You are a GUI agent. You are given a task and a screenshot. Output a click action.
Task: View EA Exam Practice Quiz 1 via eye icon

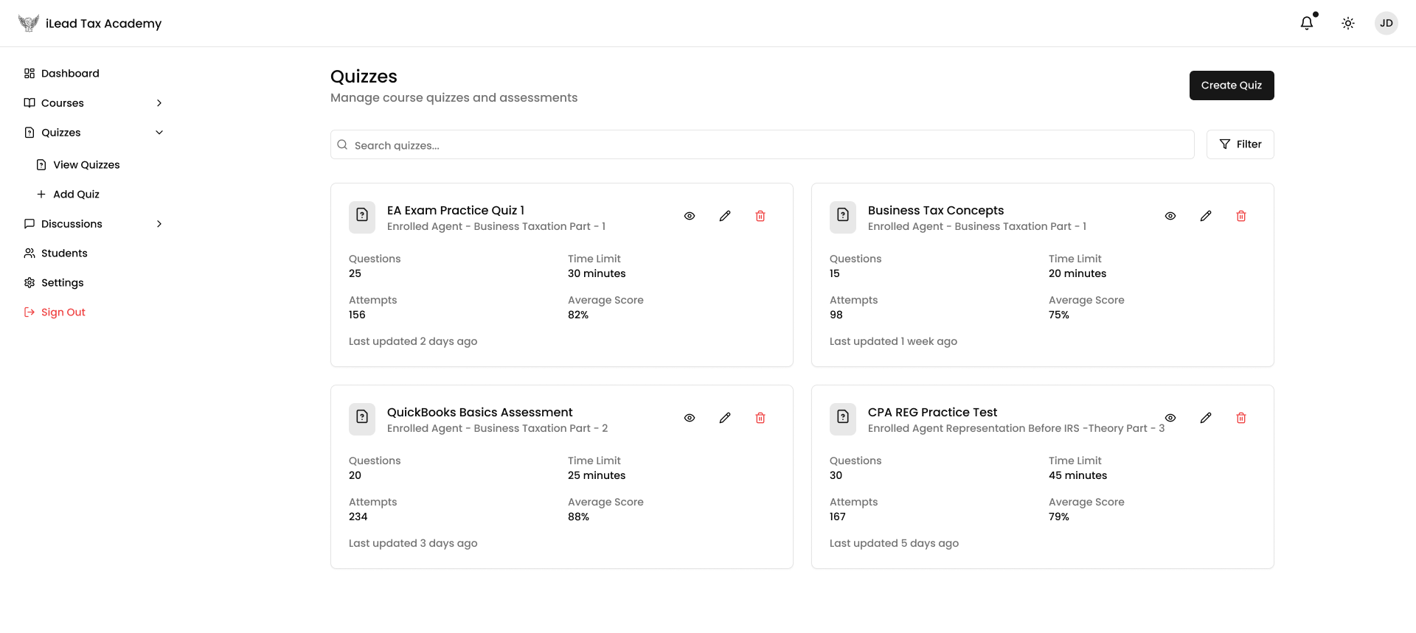pyautogui.click(x=689, y=216)
